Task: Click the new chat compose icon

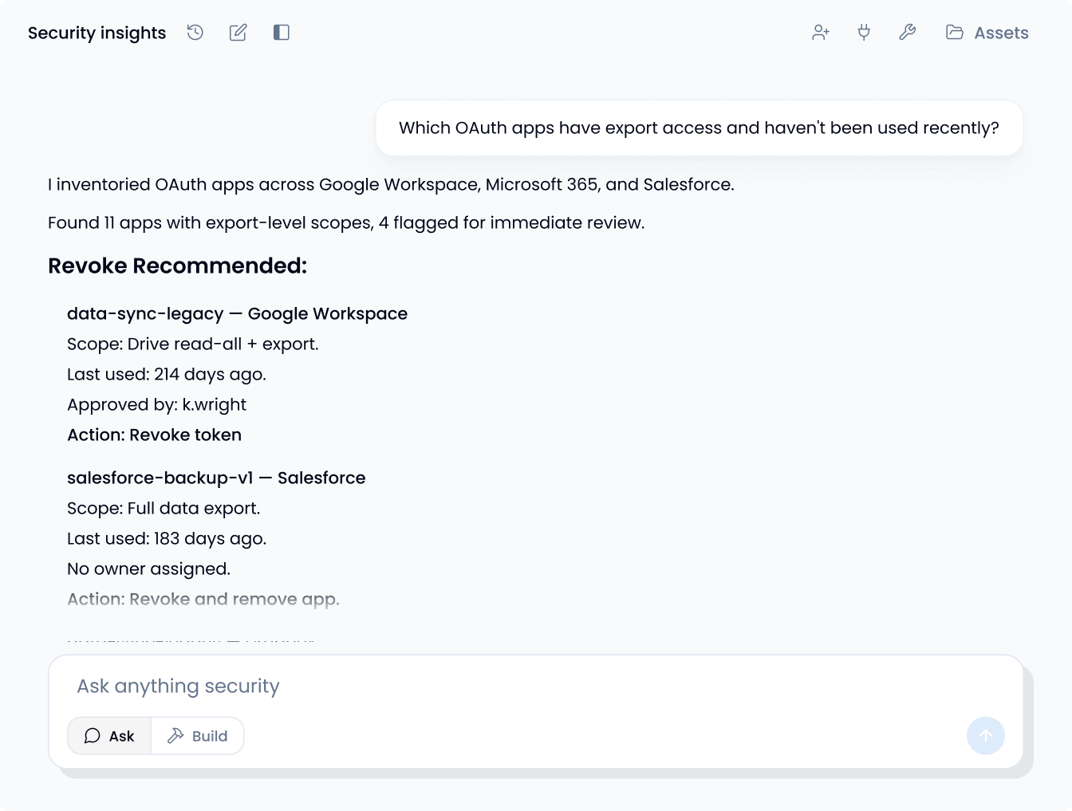Action: coord(238,33)
